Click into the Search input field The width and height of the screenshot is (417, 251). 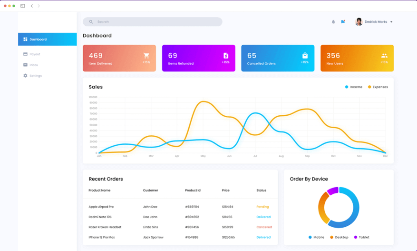tap(157, 22)
